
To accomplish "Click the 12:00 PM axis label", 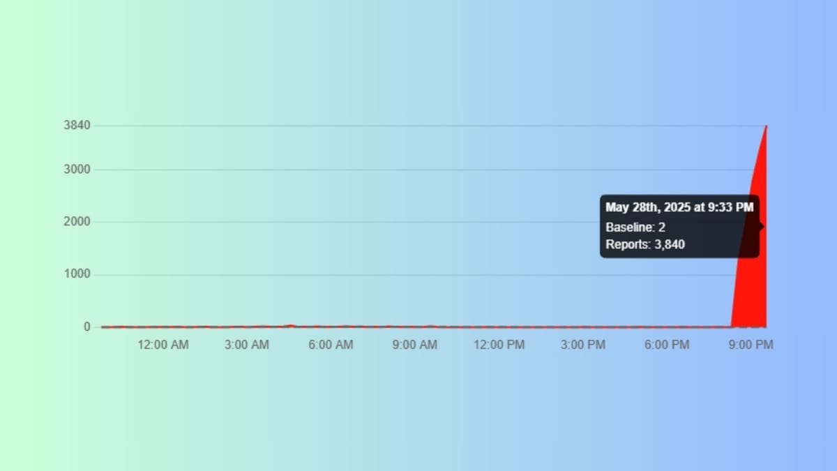I will pos(499,345).
